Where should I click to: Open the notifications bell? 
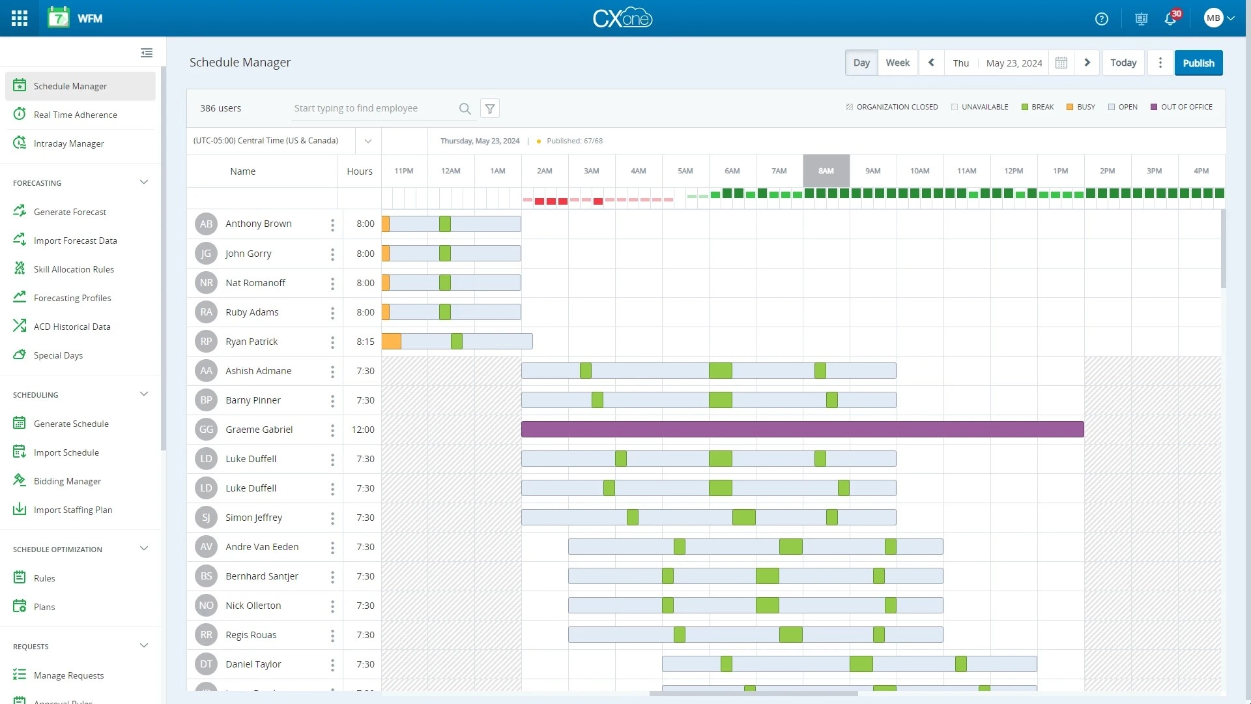(x=1171, y=19)
